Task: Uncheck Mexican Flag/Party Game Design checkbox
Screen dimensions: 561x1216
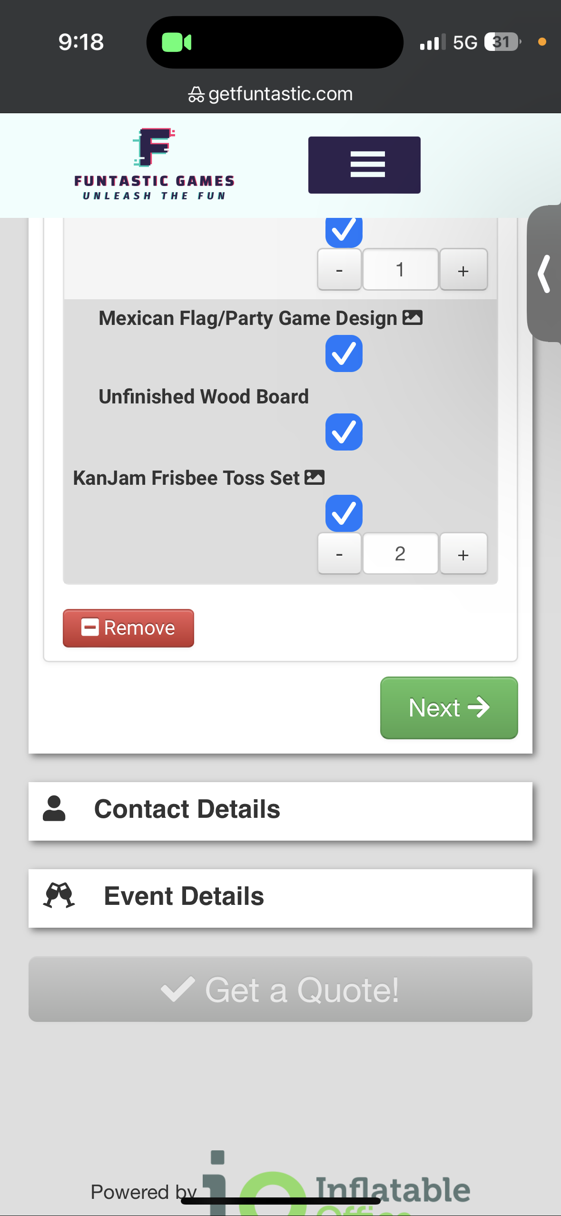Action: click(344, 353)
